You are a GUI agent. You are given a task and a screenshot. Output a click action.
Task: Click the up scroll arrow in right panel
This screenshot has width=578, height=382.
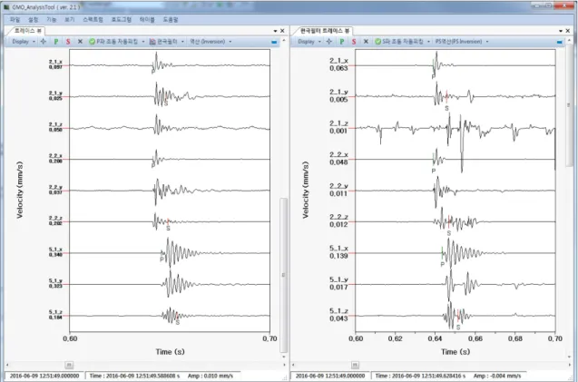coord(569,41)
